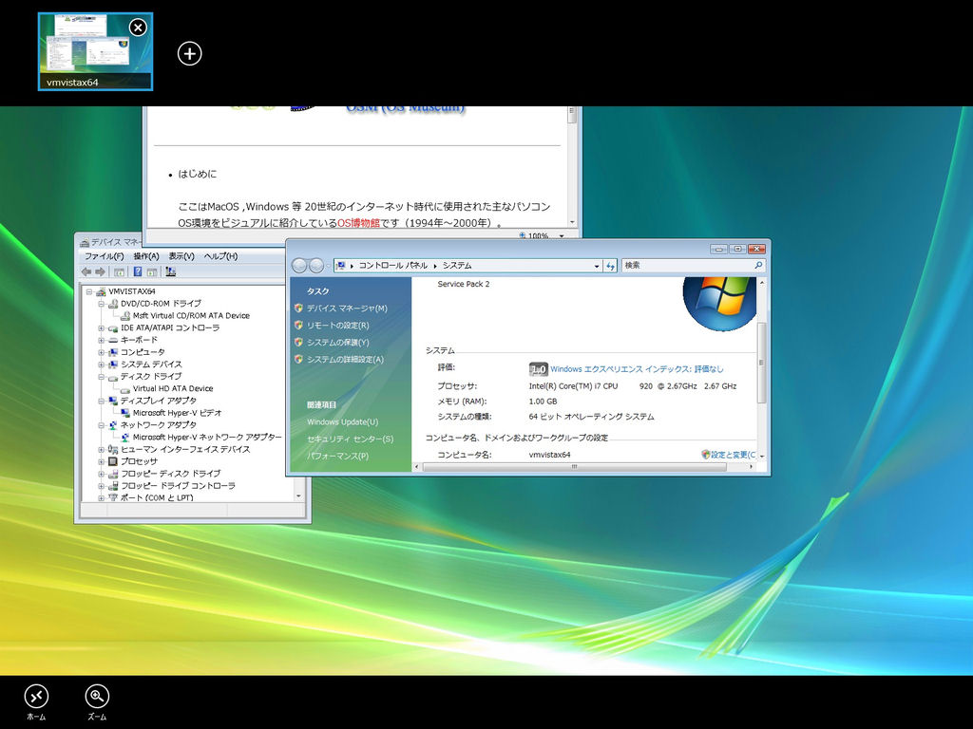Click the Forward arrow in Device Manager toolbar
Viewport: 973px width, 729px height.
100,271
